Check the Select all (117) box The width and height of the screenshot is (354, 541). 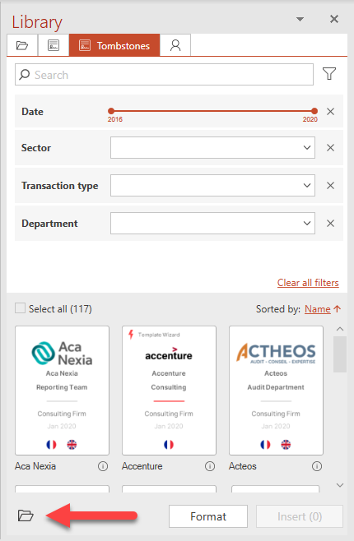(20, 308)
